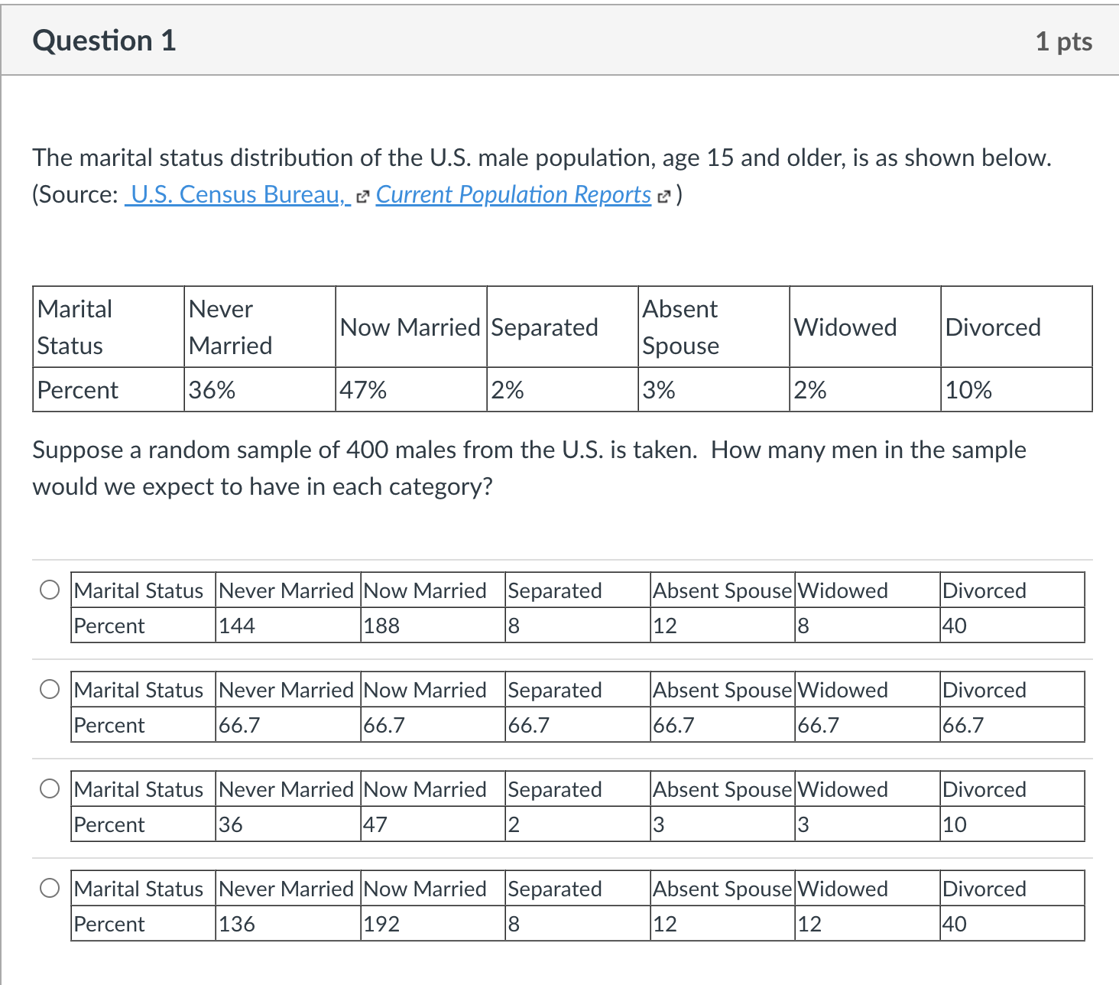This screenshot has width=1119, height=985.
Task: Click the Marital Status label in the source table
Action: click(x=74, y=327)
